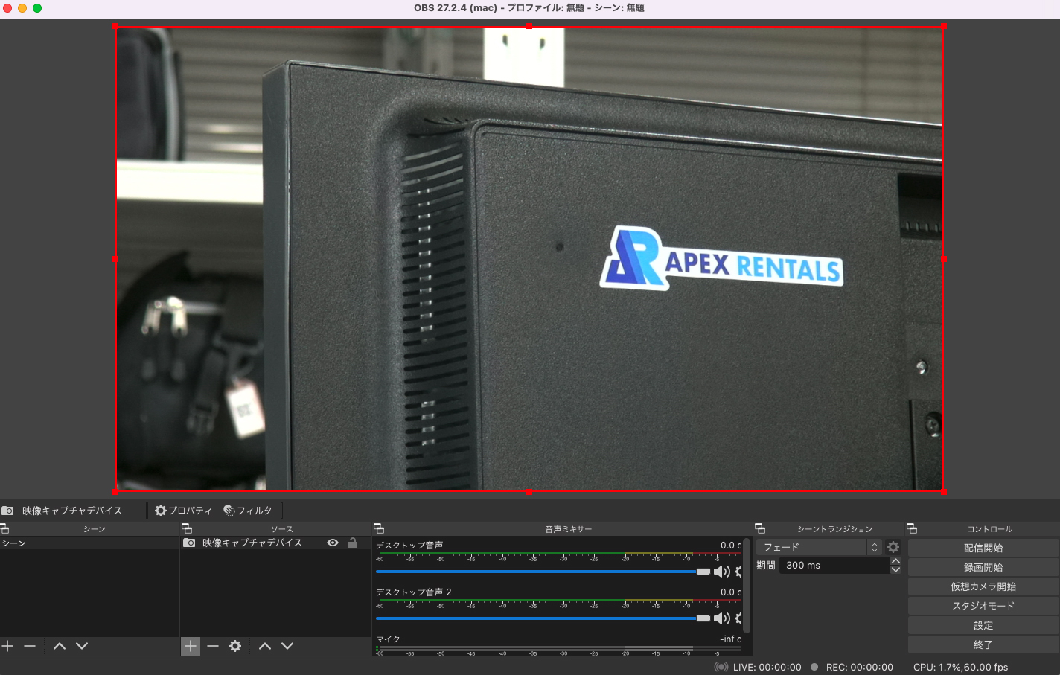Mute デスクトップ音声 speaker icon
Image resolution: width=1060 pixels, height=675 pixels.
721,572
